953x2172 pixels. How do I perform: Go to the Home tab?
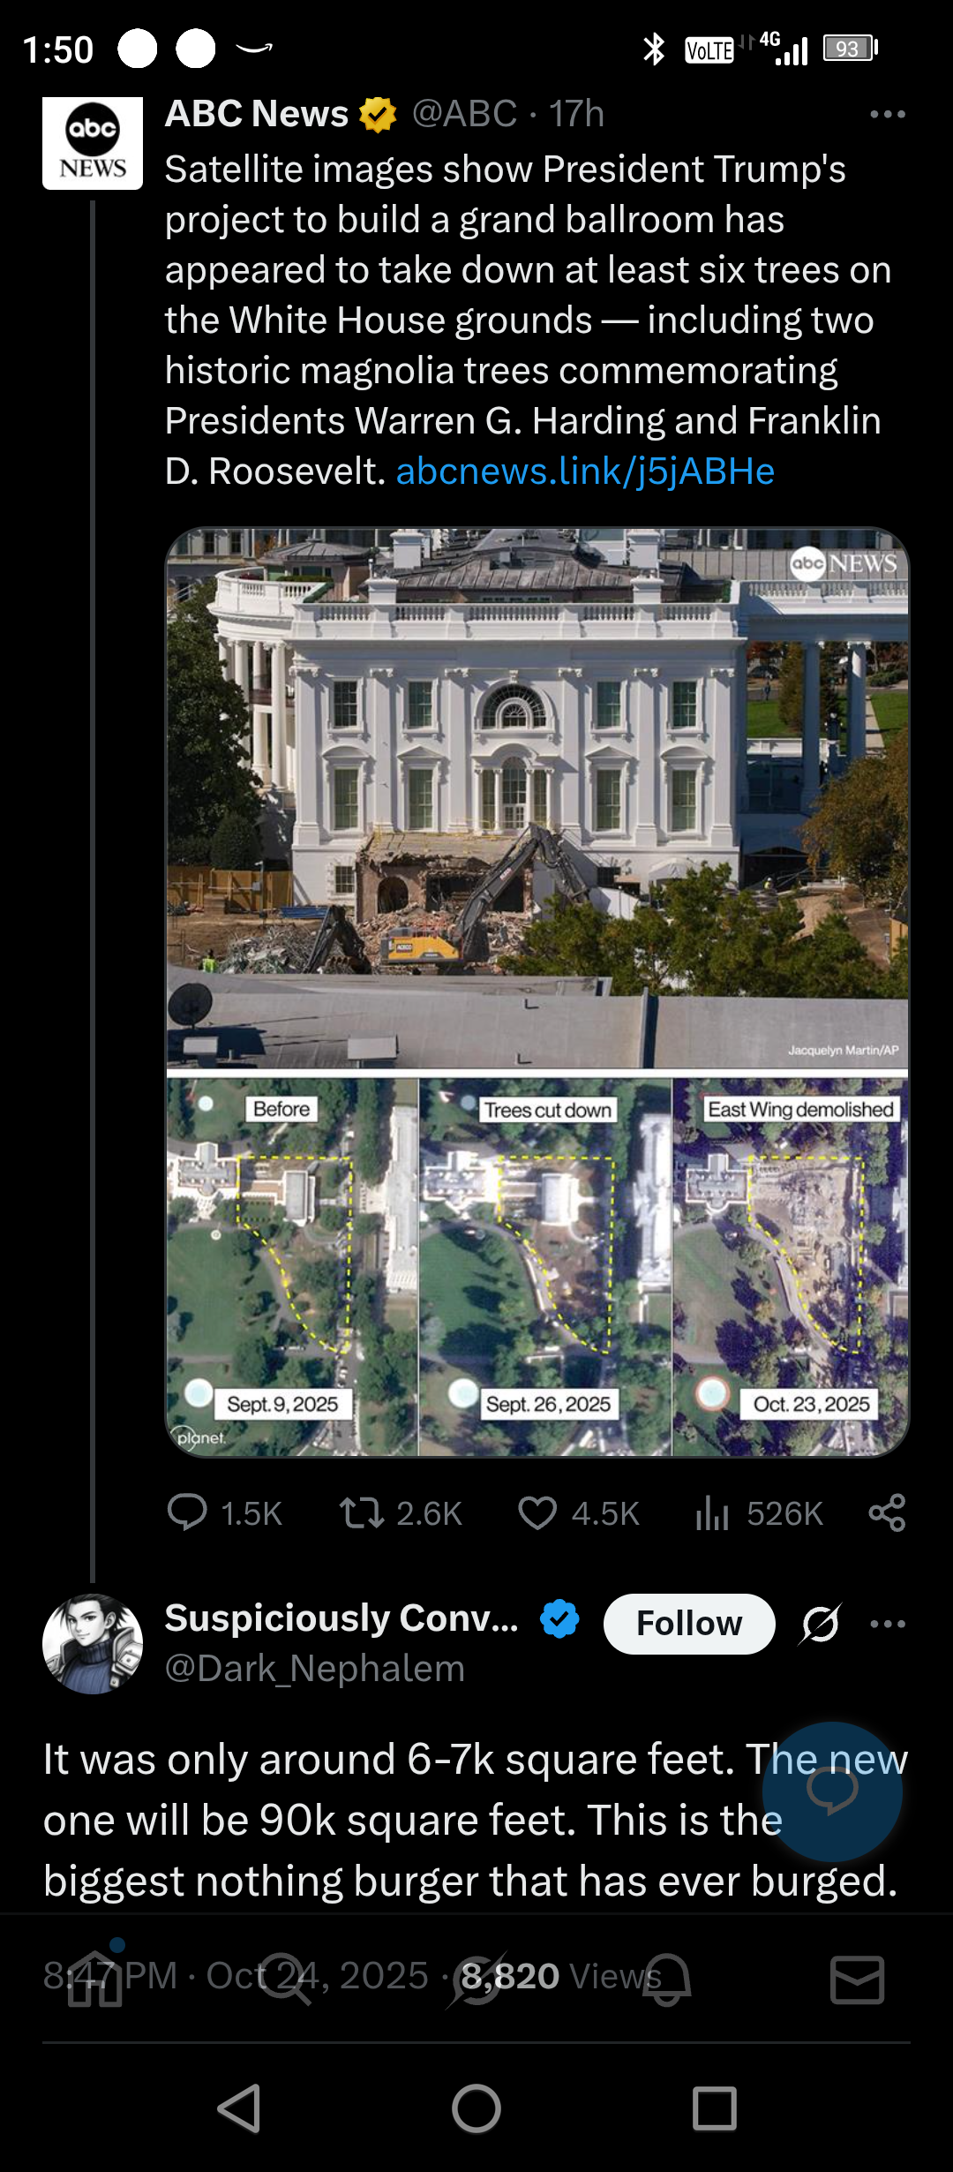(x=95, y=1979)
